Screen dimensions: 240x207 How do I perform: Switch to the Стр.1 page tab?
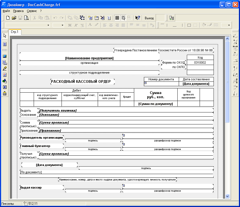coord(14,32)
